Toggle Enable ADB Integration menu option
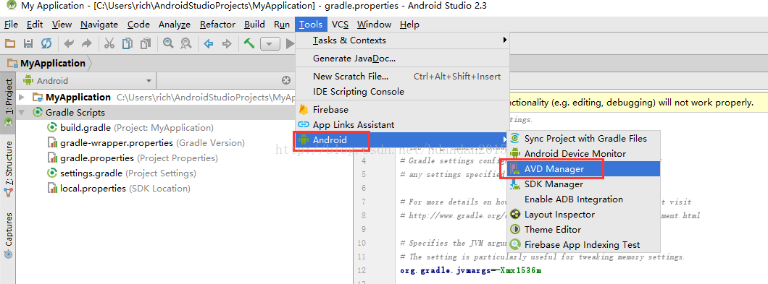The height and width of the screenshot is (284, 768). pyautogui.click(x=584, y=199)
